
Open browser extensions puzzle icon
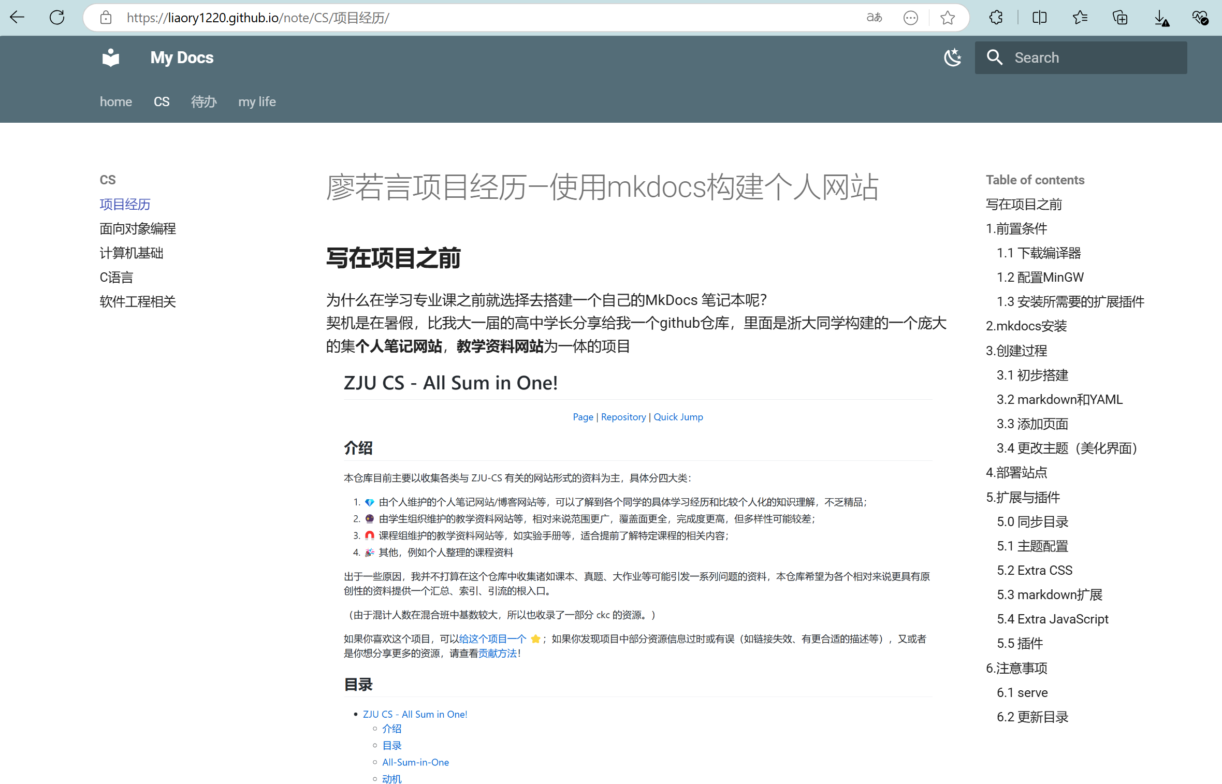996,18
